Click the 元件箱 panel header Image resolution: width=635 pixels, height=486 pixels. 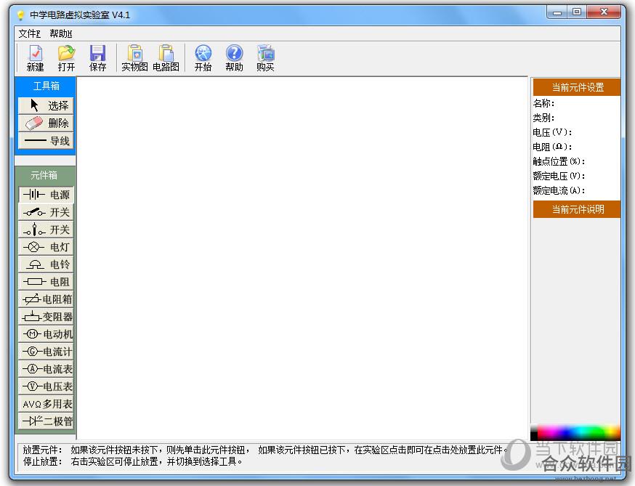click(x=44, y=175)
